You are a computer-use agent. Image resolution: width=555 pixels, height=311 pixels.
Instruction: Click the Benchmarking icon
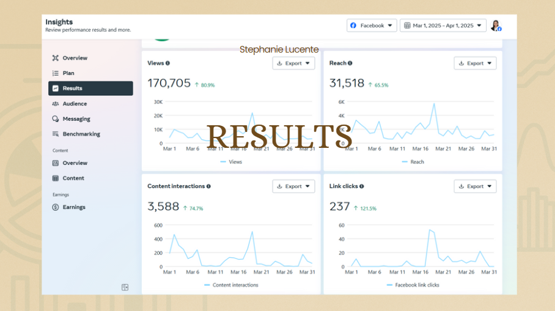click(x=56, y=134)
